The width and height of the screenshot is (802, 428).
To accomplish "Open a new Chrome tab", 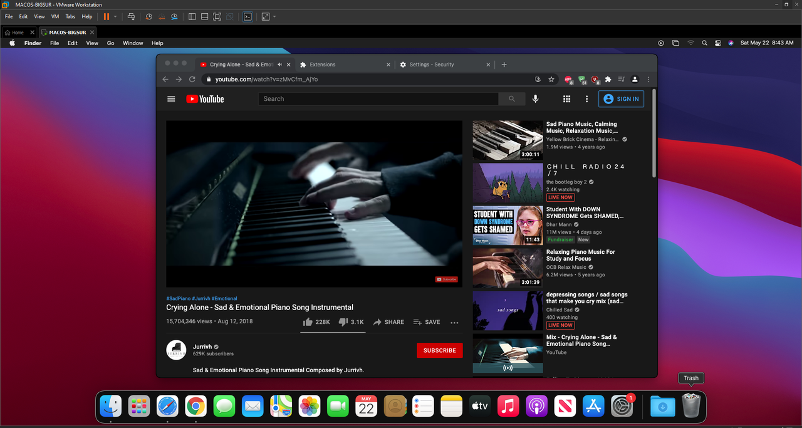I will [x=504, y=65].
